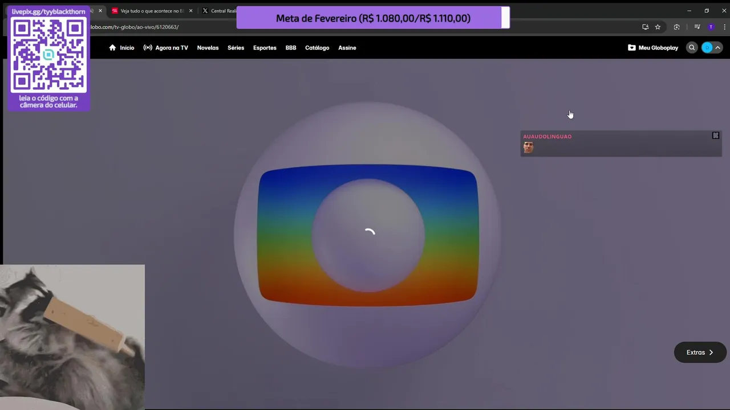Restore down the Chrome window
Image resolution: width=730 pixels, height=410 pixels.
tap(707, 11)
